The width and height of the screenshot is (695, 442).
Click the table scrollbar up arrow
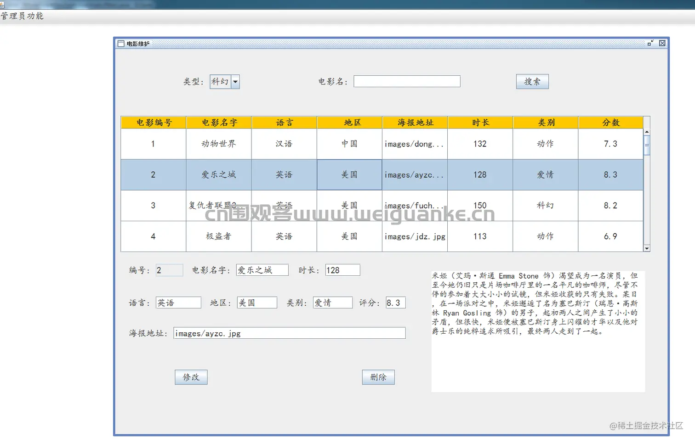point(647,132)
